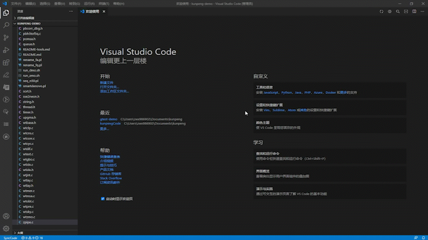
Task: Open the Find and Run Commands card
Action: 330,156
